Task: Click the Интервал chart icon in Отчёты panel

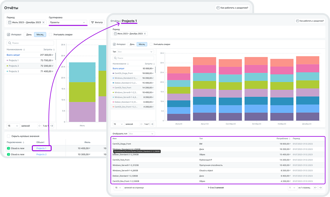Action: click(9, 35)
